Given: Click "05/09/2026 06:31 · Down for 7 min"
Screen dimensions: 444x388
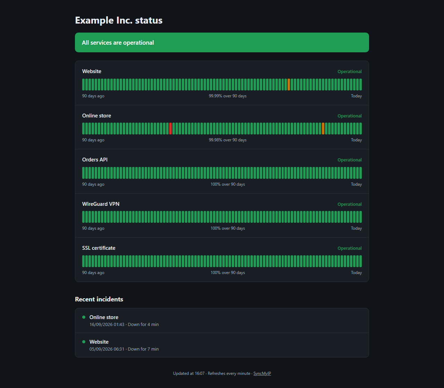Looking at the screenshot, I should point(124,349).
